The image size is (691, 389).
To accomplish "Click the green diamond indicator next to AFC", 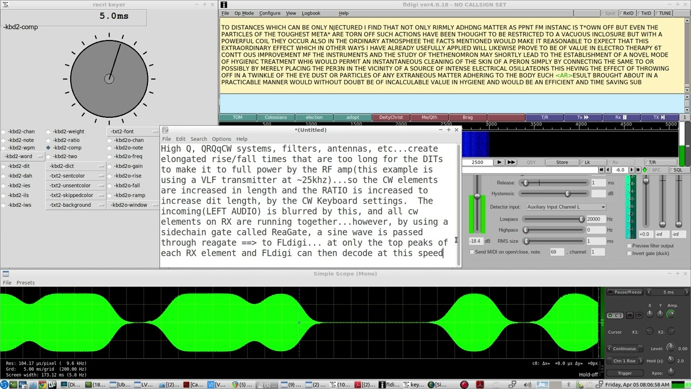I will pos(645,170).
